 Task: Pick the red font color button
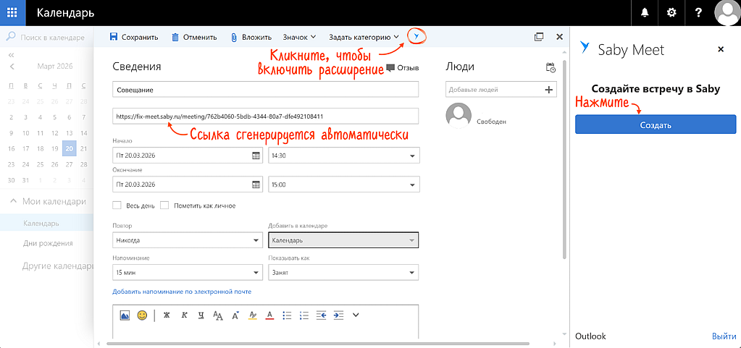pos(269,315)
